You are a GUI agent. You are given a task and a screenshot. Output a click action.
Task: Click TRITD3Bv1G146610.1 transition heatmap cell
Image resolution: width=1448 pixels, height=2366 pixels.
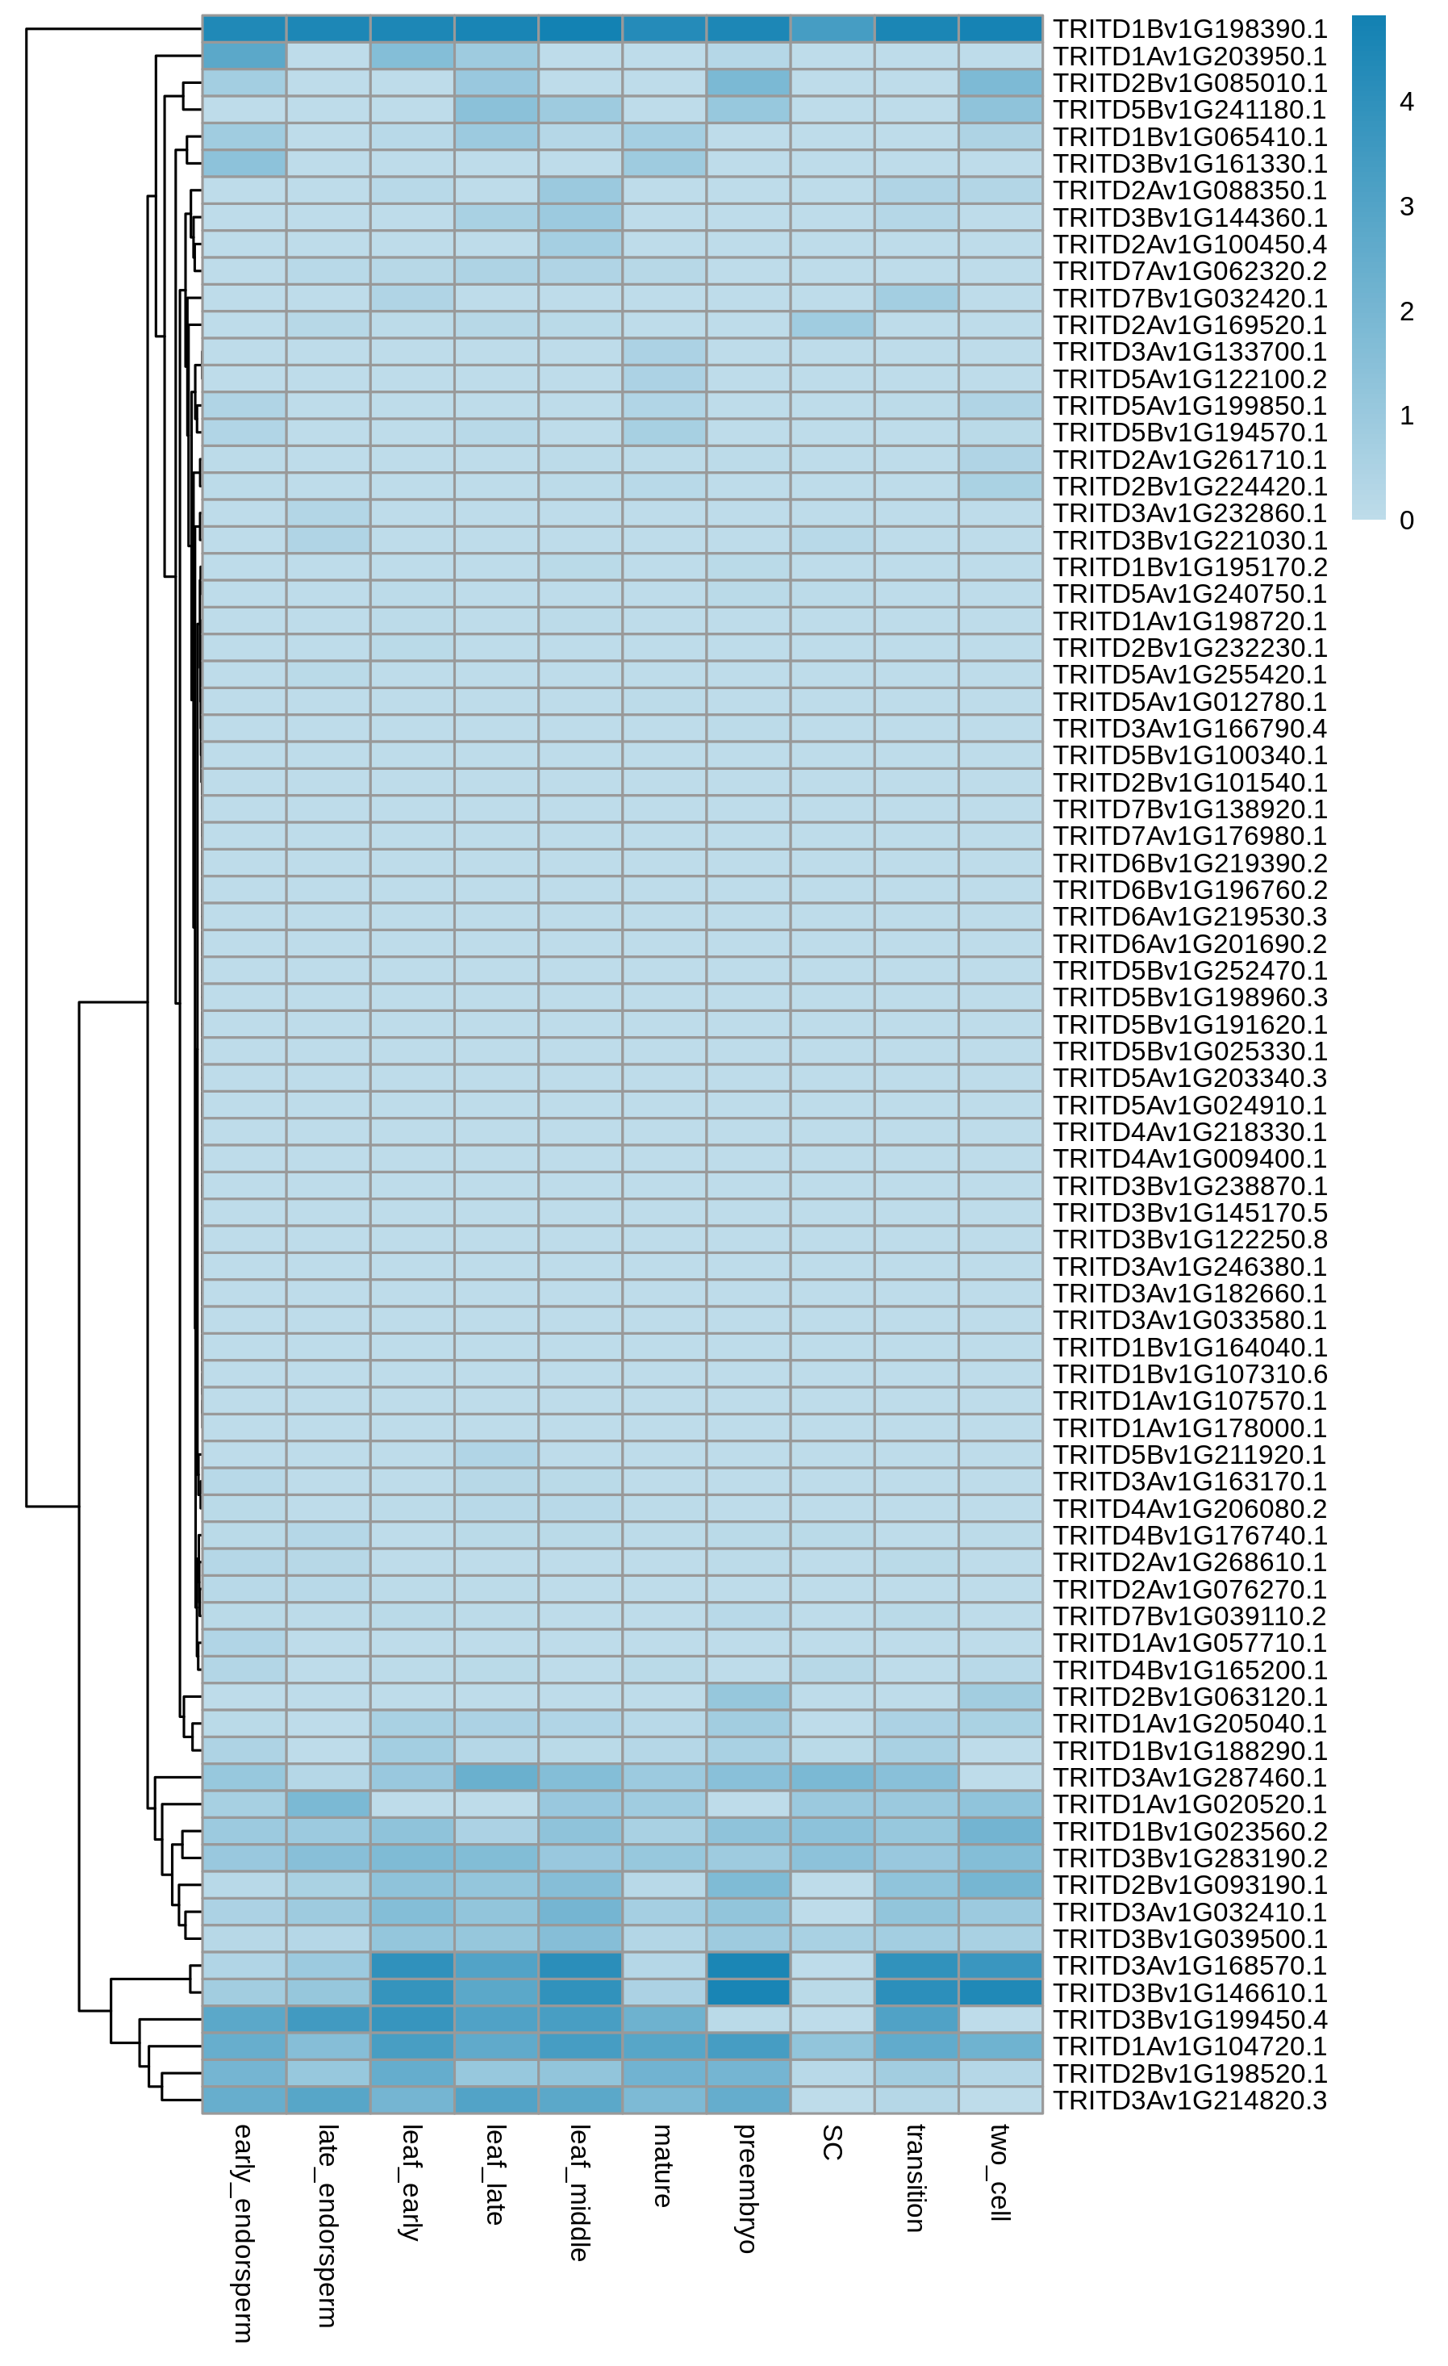(916, 1992)
